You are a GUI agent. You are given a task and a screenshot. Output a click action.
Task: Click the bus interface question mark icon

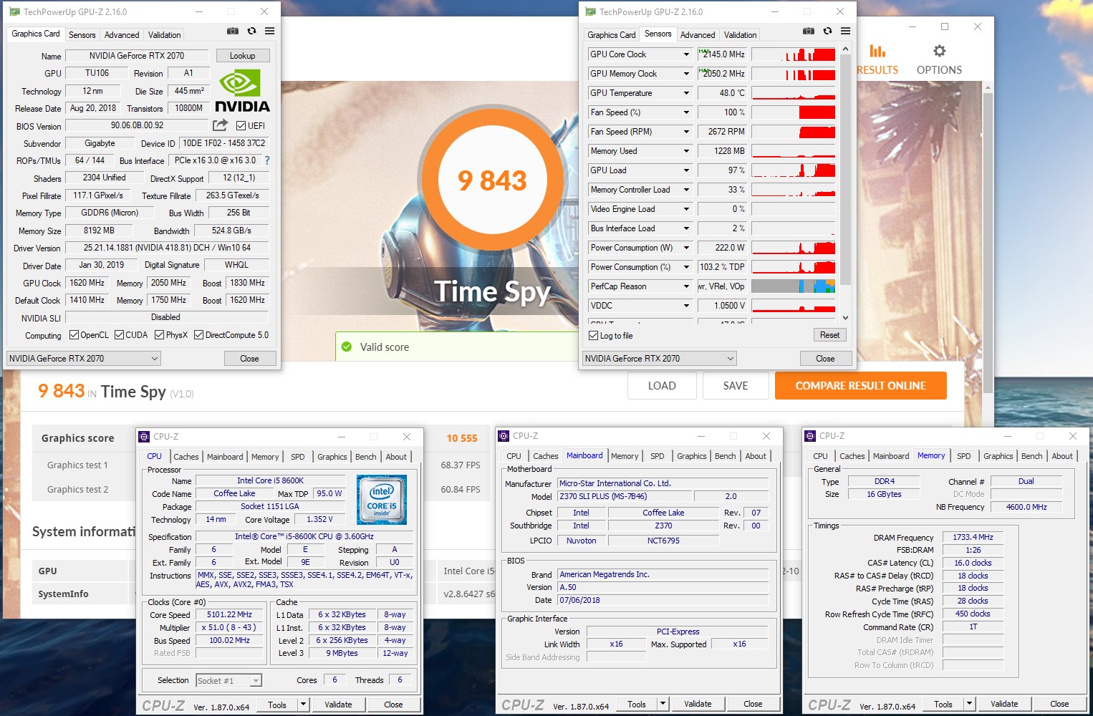(267, 160)
